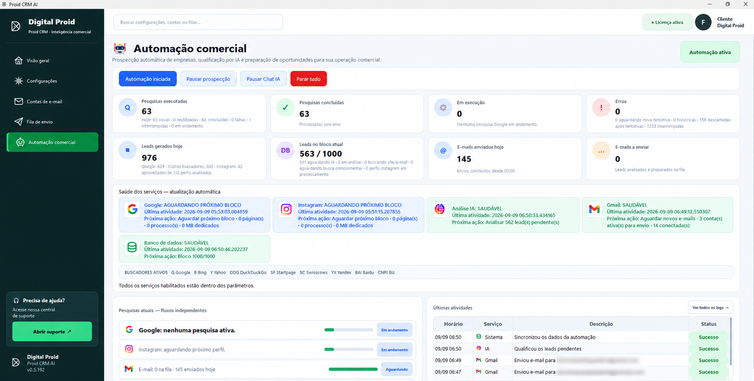
Task: Click Em andamento badge on Google search row
Action: click(x=394, y=330)
